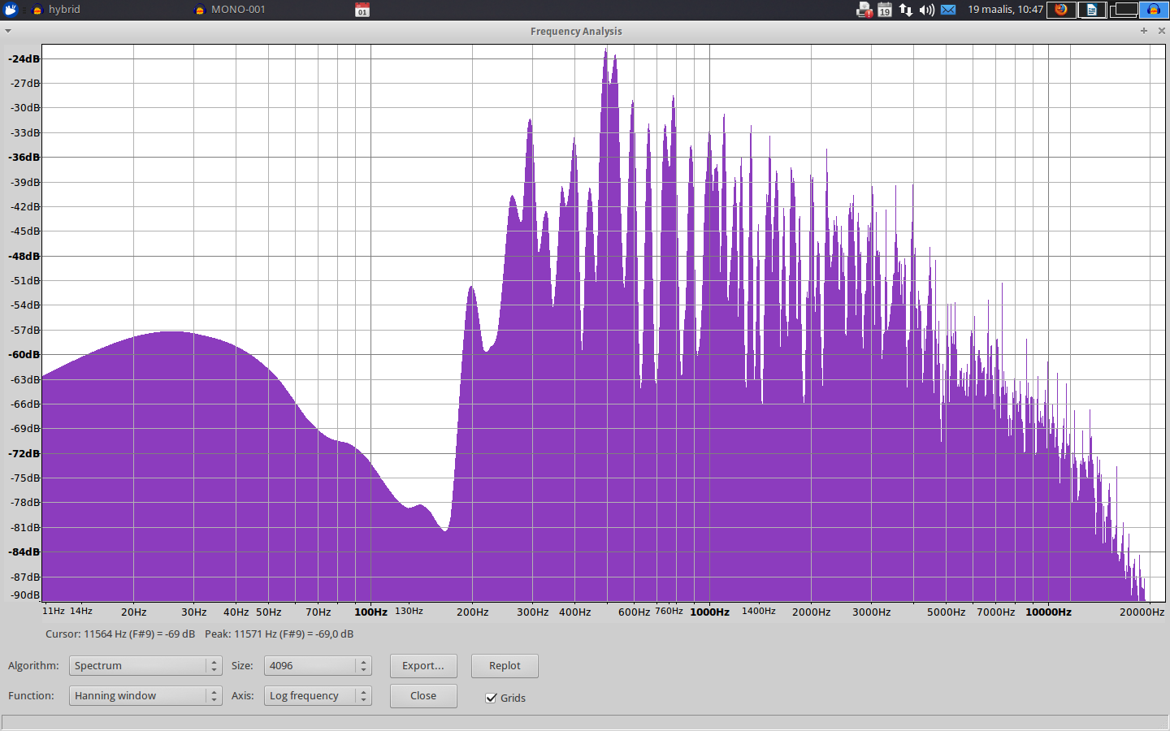Open the volume speaker icon
This screenshot has height=731, width=1170.
coord(926,10)
